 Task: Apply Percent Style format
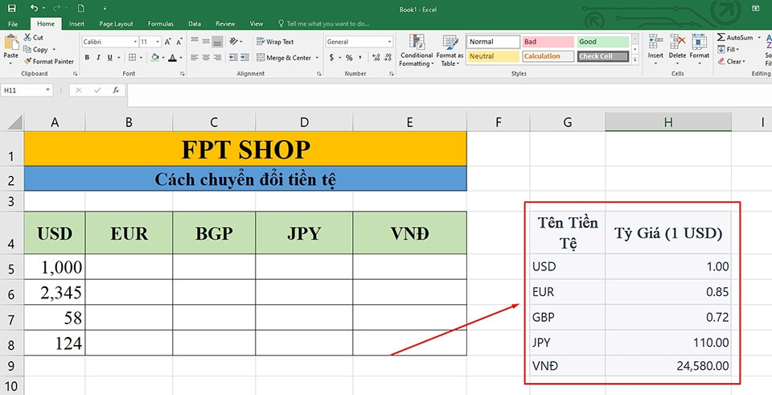click(x=349, y=58)
